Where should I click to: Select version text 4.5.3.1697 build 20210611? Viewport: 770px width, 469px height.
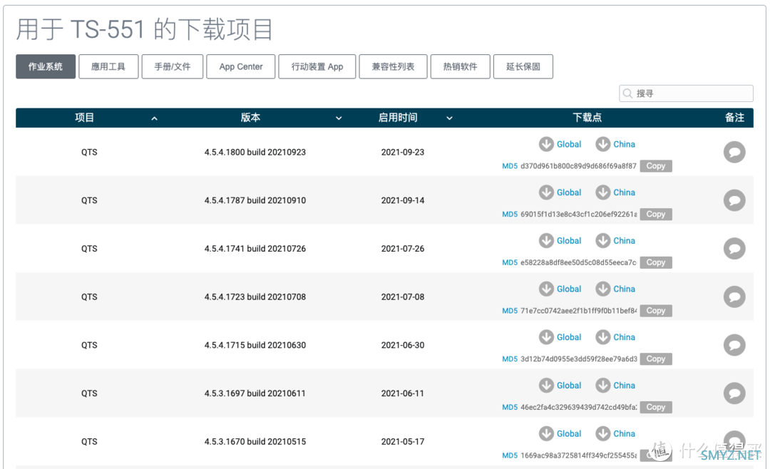coord(255,393)
